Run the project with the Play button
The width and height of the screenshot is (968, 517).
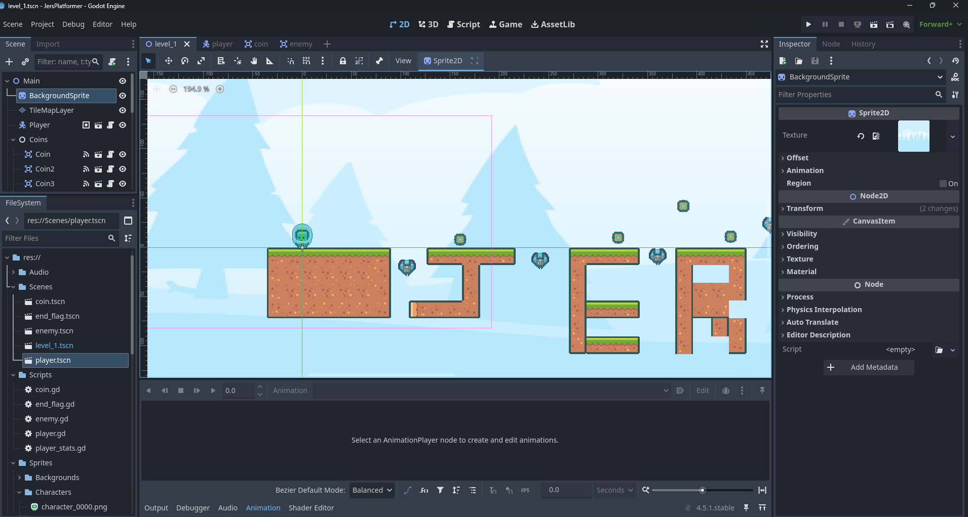pos(808,24)
